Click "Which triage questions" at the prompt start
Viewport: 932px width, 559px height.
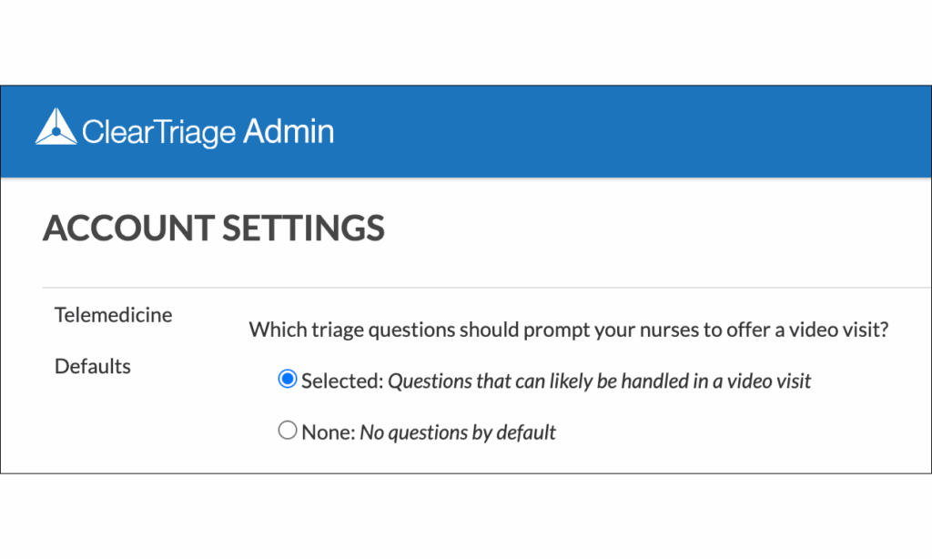[349, 329]
